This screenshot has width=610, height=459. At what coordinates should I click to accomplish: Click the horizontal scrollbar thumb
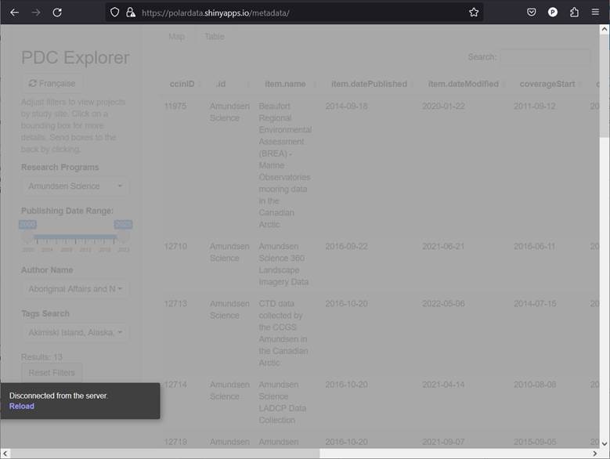pos(165,454)
